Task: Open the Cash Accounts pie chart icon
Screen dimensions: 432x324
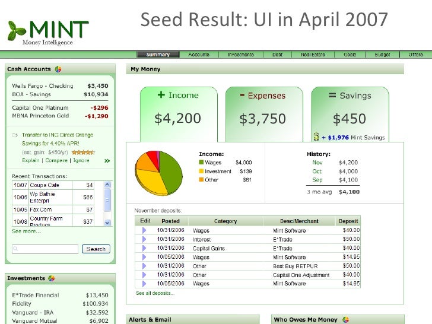Action: click(58, 69)
